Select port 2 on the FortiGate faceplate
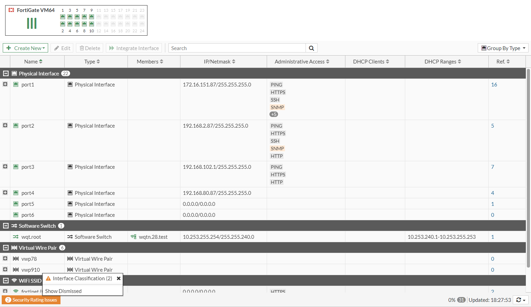The height and width of the screenshot is (307, 531). 63,24
